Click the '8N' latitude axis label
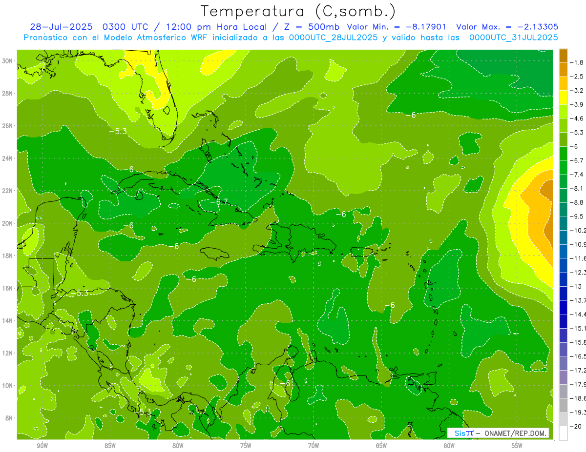Screen dimensions: 586x452 click(9, 418)
